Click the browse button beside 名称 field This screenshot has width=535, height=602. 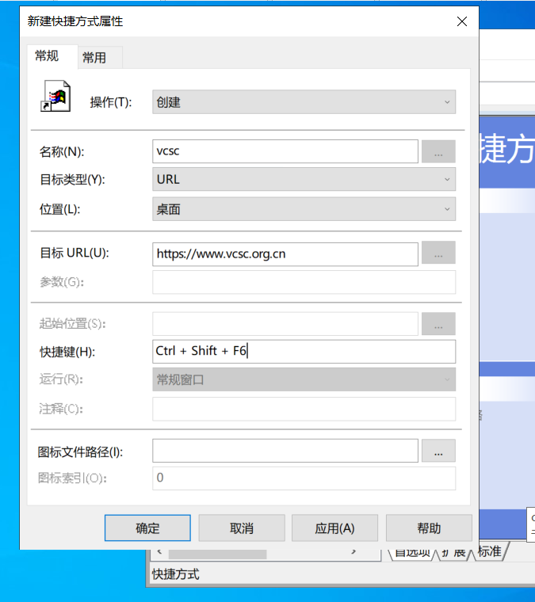(x=438, y=151)
